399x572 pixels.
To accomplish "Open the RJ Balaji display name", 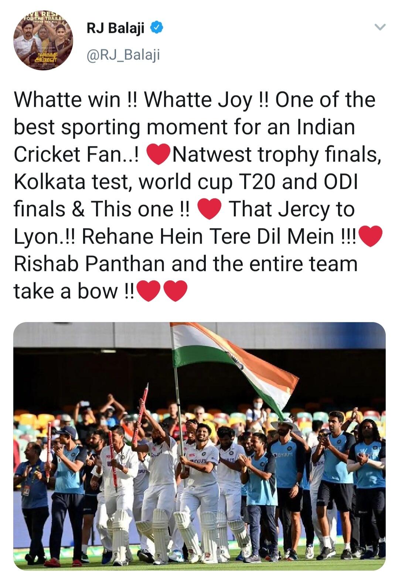I will pyautogui.click(x=116, y=28).
